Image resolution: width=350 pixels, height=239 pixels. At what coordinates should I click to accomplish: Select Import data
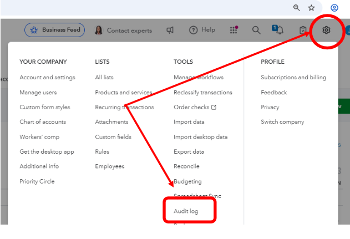point(189,122)
